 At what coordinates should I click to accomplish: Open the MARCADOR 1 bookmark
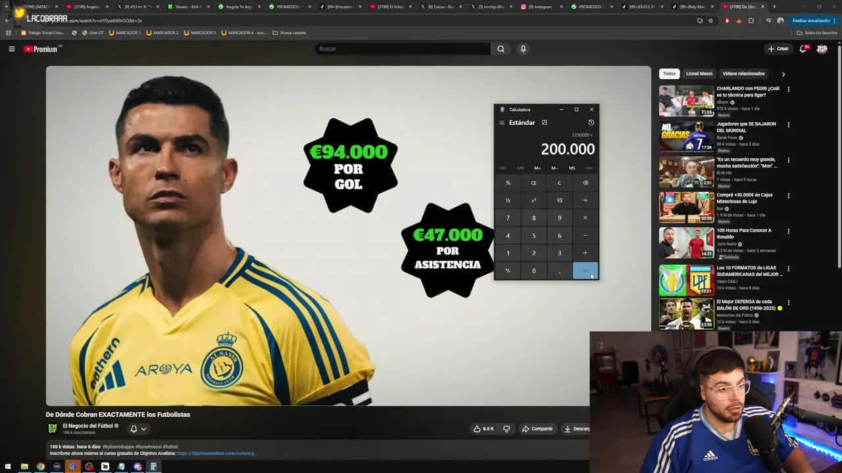(124, 33)
